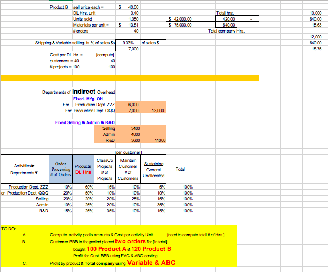
Task: Click the Compute activity pools instruction
Action: 101,235
